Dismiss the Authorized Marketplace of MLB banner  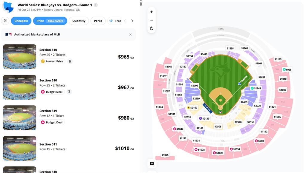tap(130, 35)
